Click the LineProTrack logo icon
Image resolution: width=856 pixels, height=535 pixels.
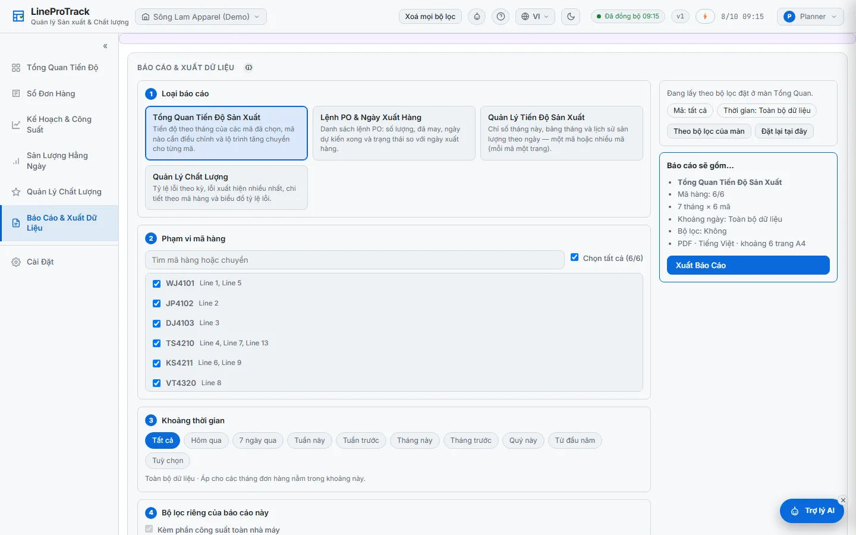click(18, 17)
